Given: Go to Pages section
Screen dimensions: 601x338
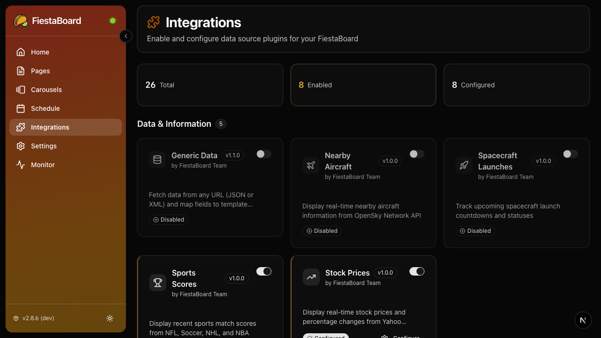Looking at the screenshot, I should tap(66, 71).
